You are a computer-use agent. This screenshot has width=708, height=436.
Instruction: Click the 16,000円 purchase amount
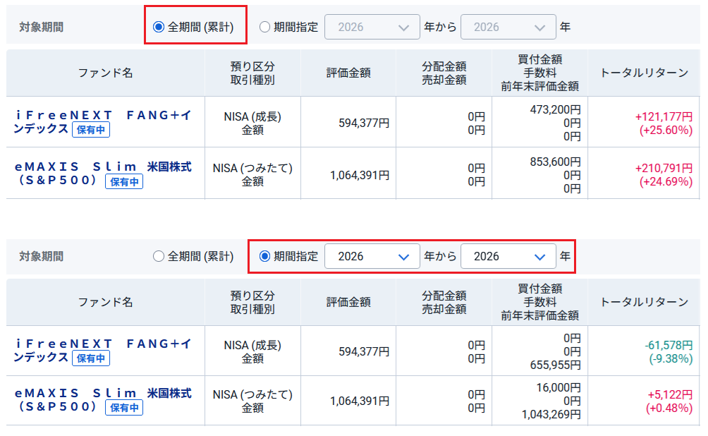559,387
